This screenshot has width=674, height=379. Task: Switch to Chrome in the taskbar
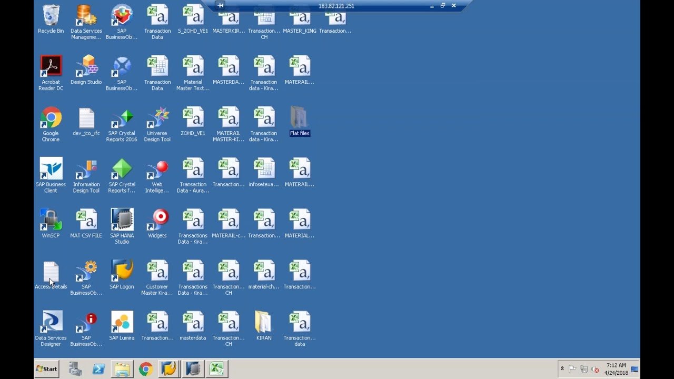point(146,369)
